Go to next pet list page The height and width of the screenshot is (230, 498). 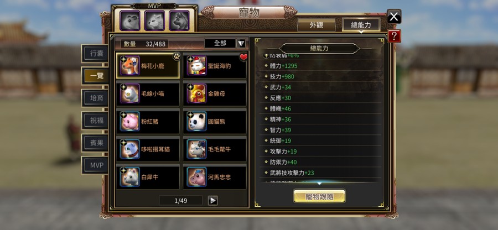(x=213, y=201)
